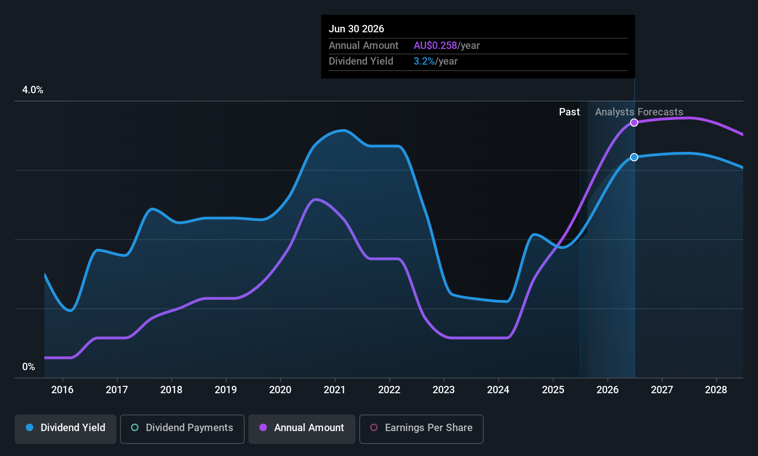This screenshot has height=456, width=758.
Task: Click the 2020 x-axis label
Action: tap(280, 390)
